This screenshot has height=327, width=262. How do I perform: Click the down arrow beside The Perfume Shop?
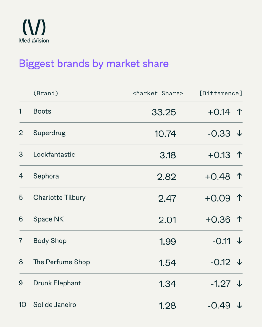tap(239, 262)
